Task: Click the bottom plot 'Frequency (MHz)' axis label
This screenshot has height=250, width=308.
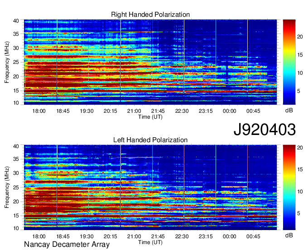Action: (7, 187)
